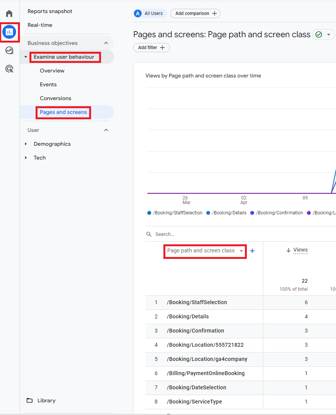
Task: Click /Booking/Confirmation row
Action: 241,331
